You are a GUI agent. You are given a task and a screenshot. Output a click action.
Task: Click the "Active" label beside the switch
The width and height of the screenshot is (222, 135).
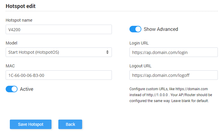click(x=26, y=89)
